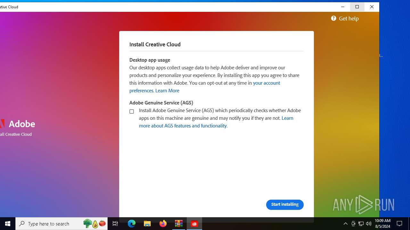The width and height of the screenshot is (410, 230).
Task: Click the meet now tray icon
Action: 353,224
